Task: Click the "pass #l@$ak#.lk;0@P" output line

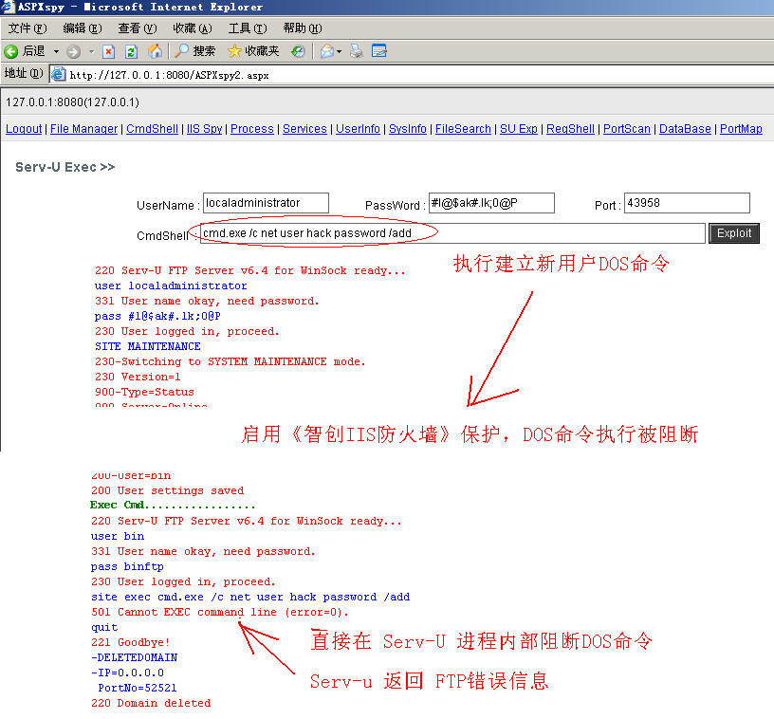Action: (157, 316)
